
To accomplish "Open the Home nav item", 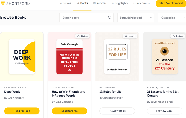I will [65, 3].
